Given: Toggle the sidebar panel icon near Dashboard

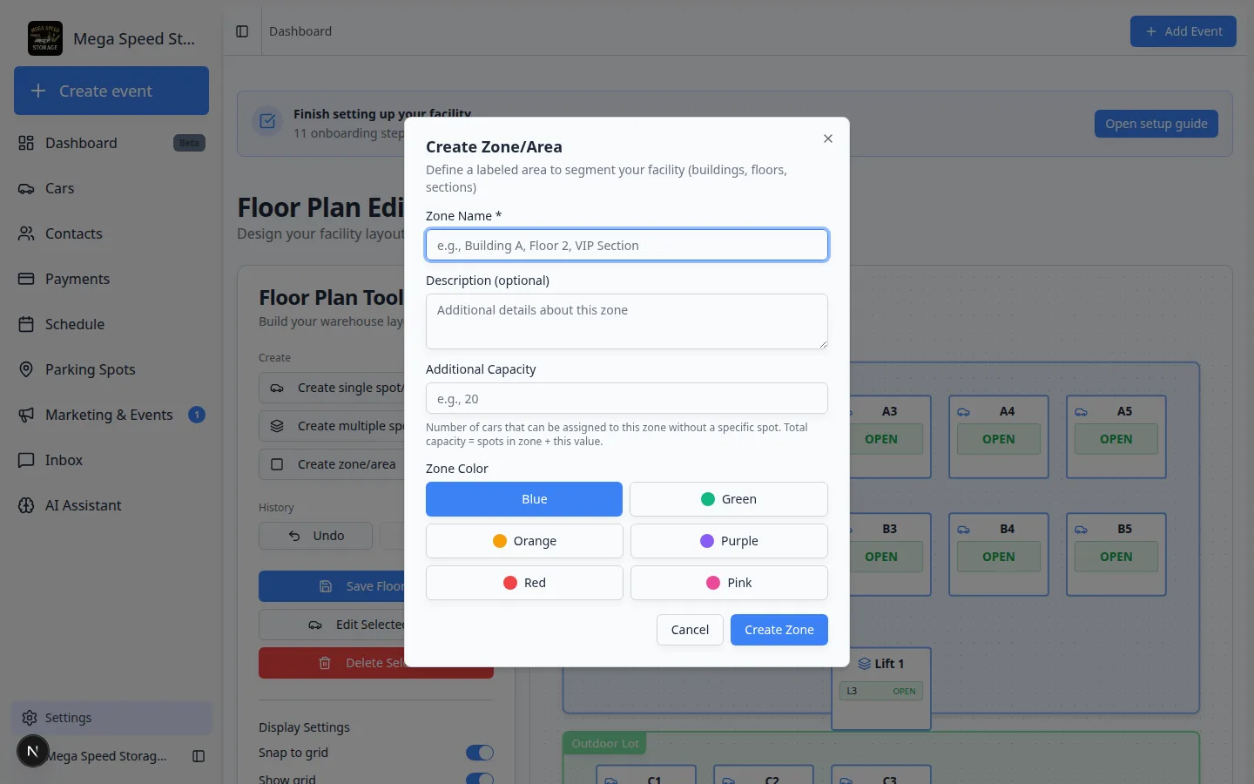Looking at the screenshot, I should pos(242,31).
